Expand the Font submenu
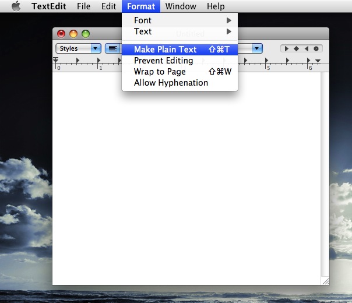Viewport: 352px width, 303px height. [180, 20]
